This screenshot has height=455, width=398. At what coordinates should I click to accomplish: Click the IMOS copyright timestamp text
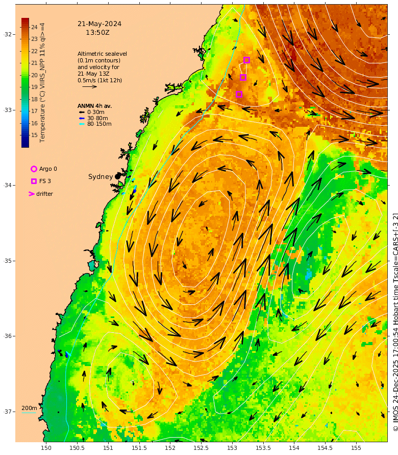tap(395, 322)
